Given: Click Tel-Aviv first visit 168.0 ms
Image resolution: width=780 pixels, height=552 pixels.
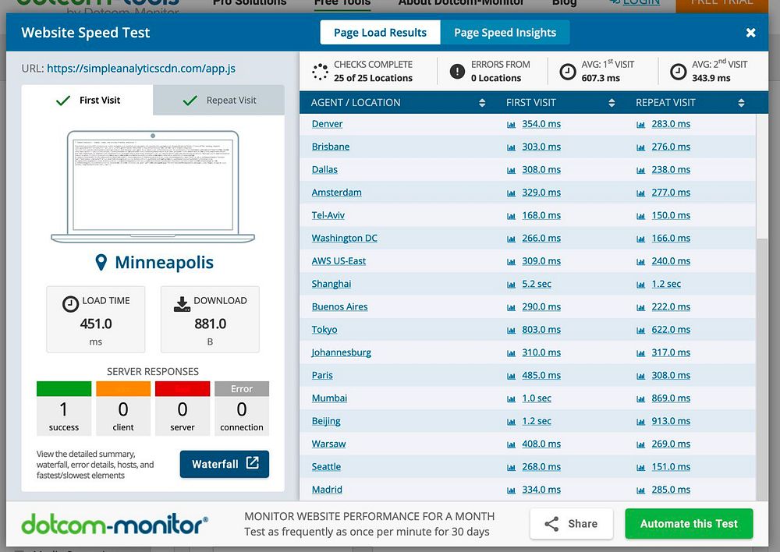Looking at the screenshot, I should (541, 215).
